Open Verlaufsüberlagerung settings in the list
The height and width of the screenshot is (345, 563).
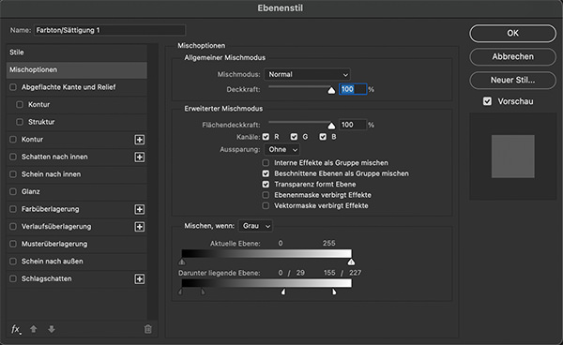56,227
